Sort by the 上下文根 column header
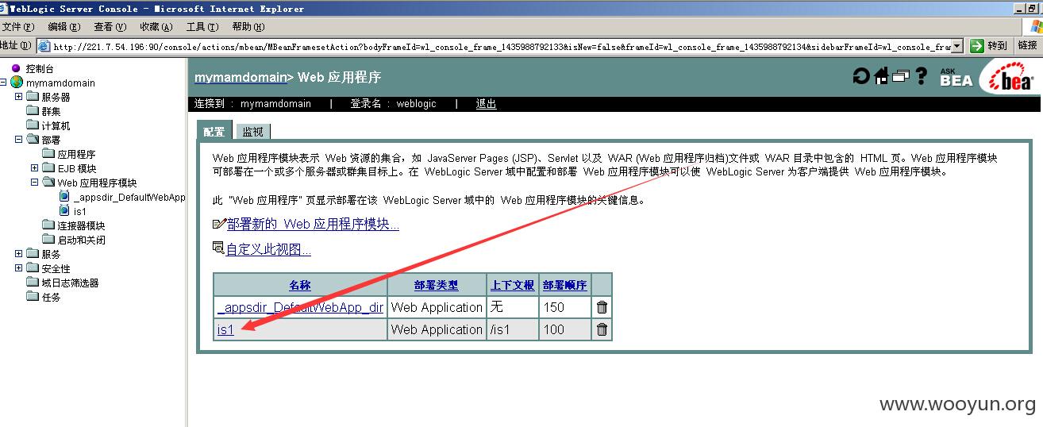Screen dimensions: 1043x427 pyautogui.click(x=512, y=285)
